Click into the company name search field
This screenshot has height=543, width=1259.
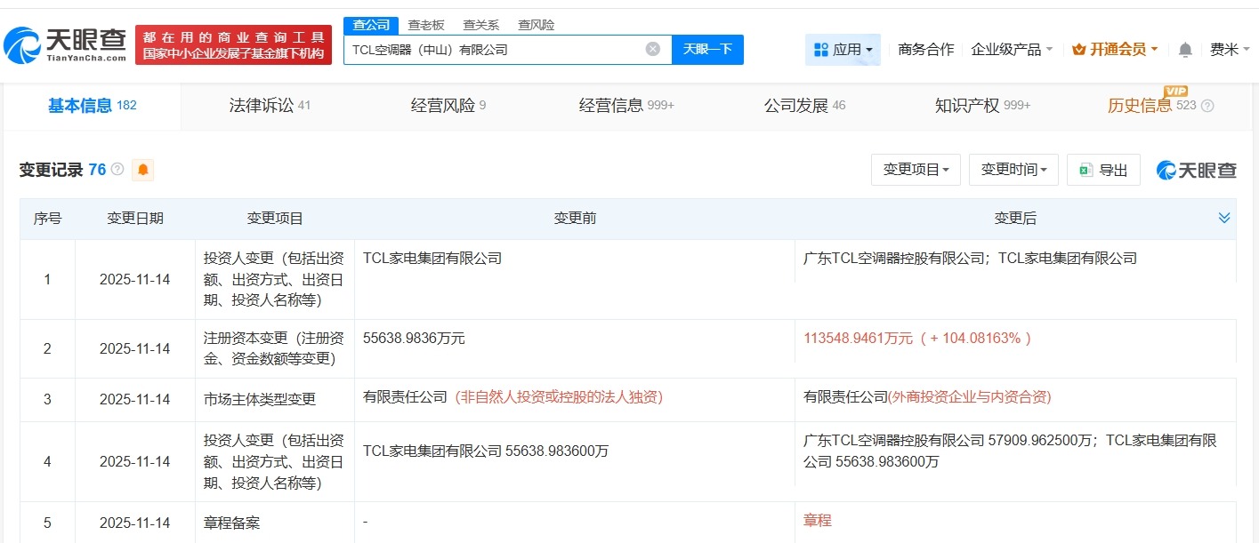498,50
